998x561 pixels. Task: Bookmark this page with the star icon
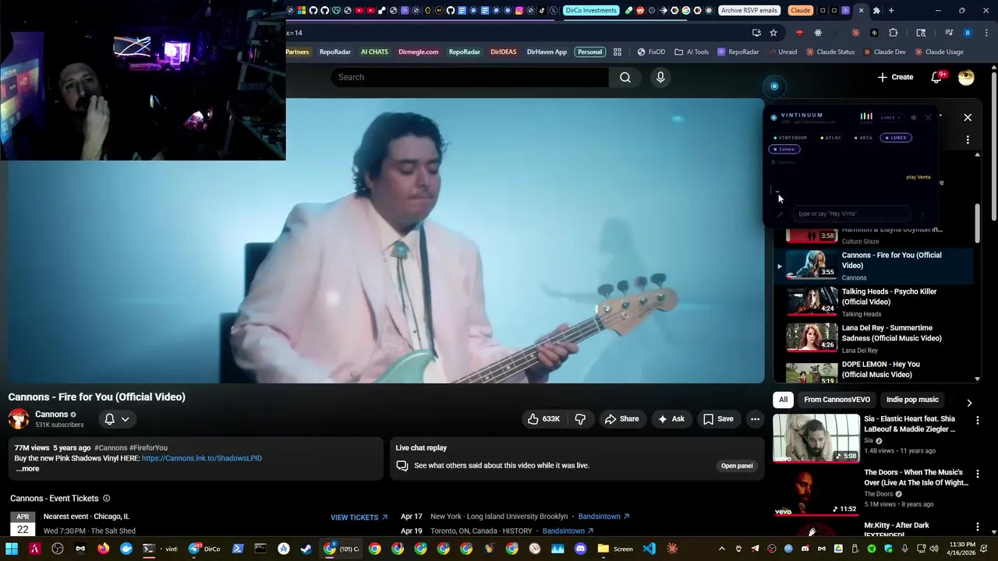(773, 33)
